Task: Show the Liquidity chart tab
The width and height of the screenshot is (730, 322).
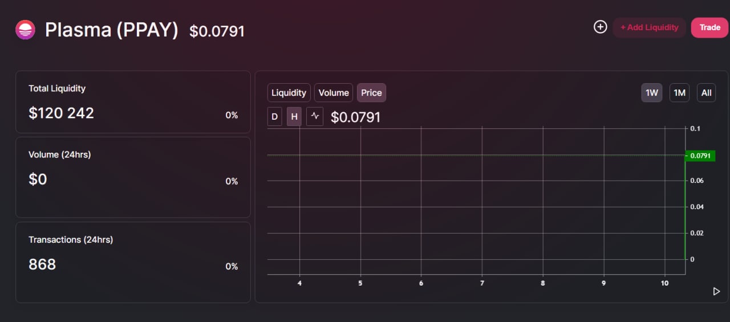Action: point(289,93)
